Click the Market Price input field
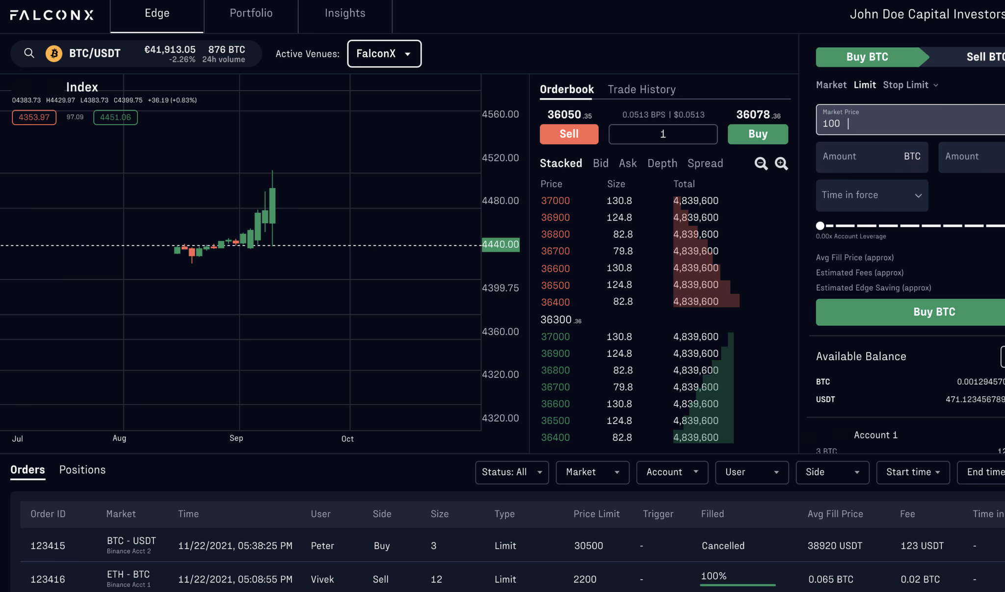 click(x=910, y=119)
